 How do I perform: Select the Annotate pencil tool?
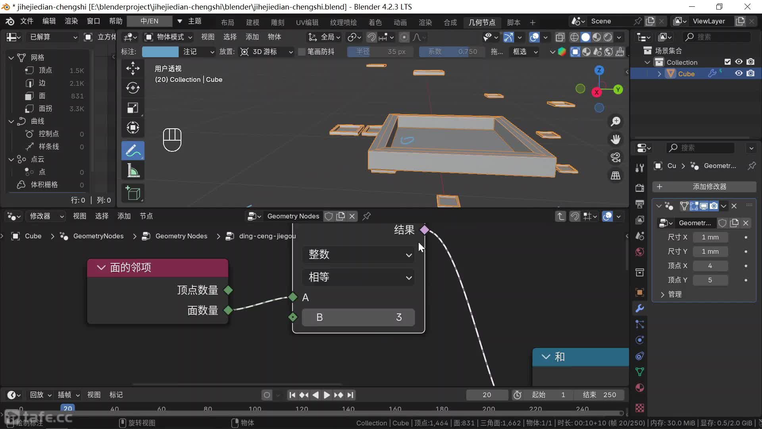coord(133,151)
